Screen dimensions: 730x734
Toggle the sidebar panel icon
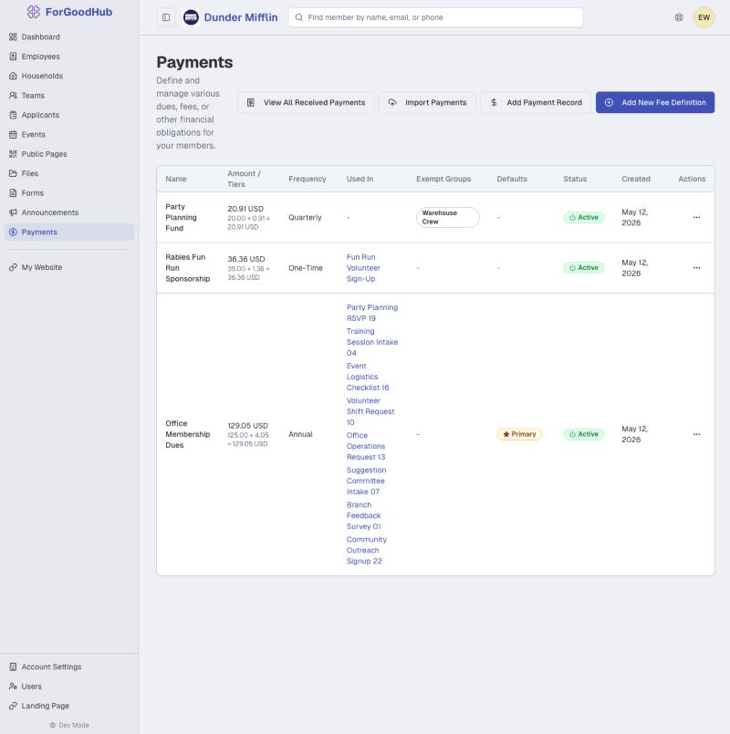point(166,17)
